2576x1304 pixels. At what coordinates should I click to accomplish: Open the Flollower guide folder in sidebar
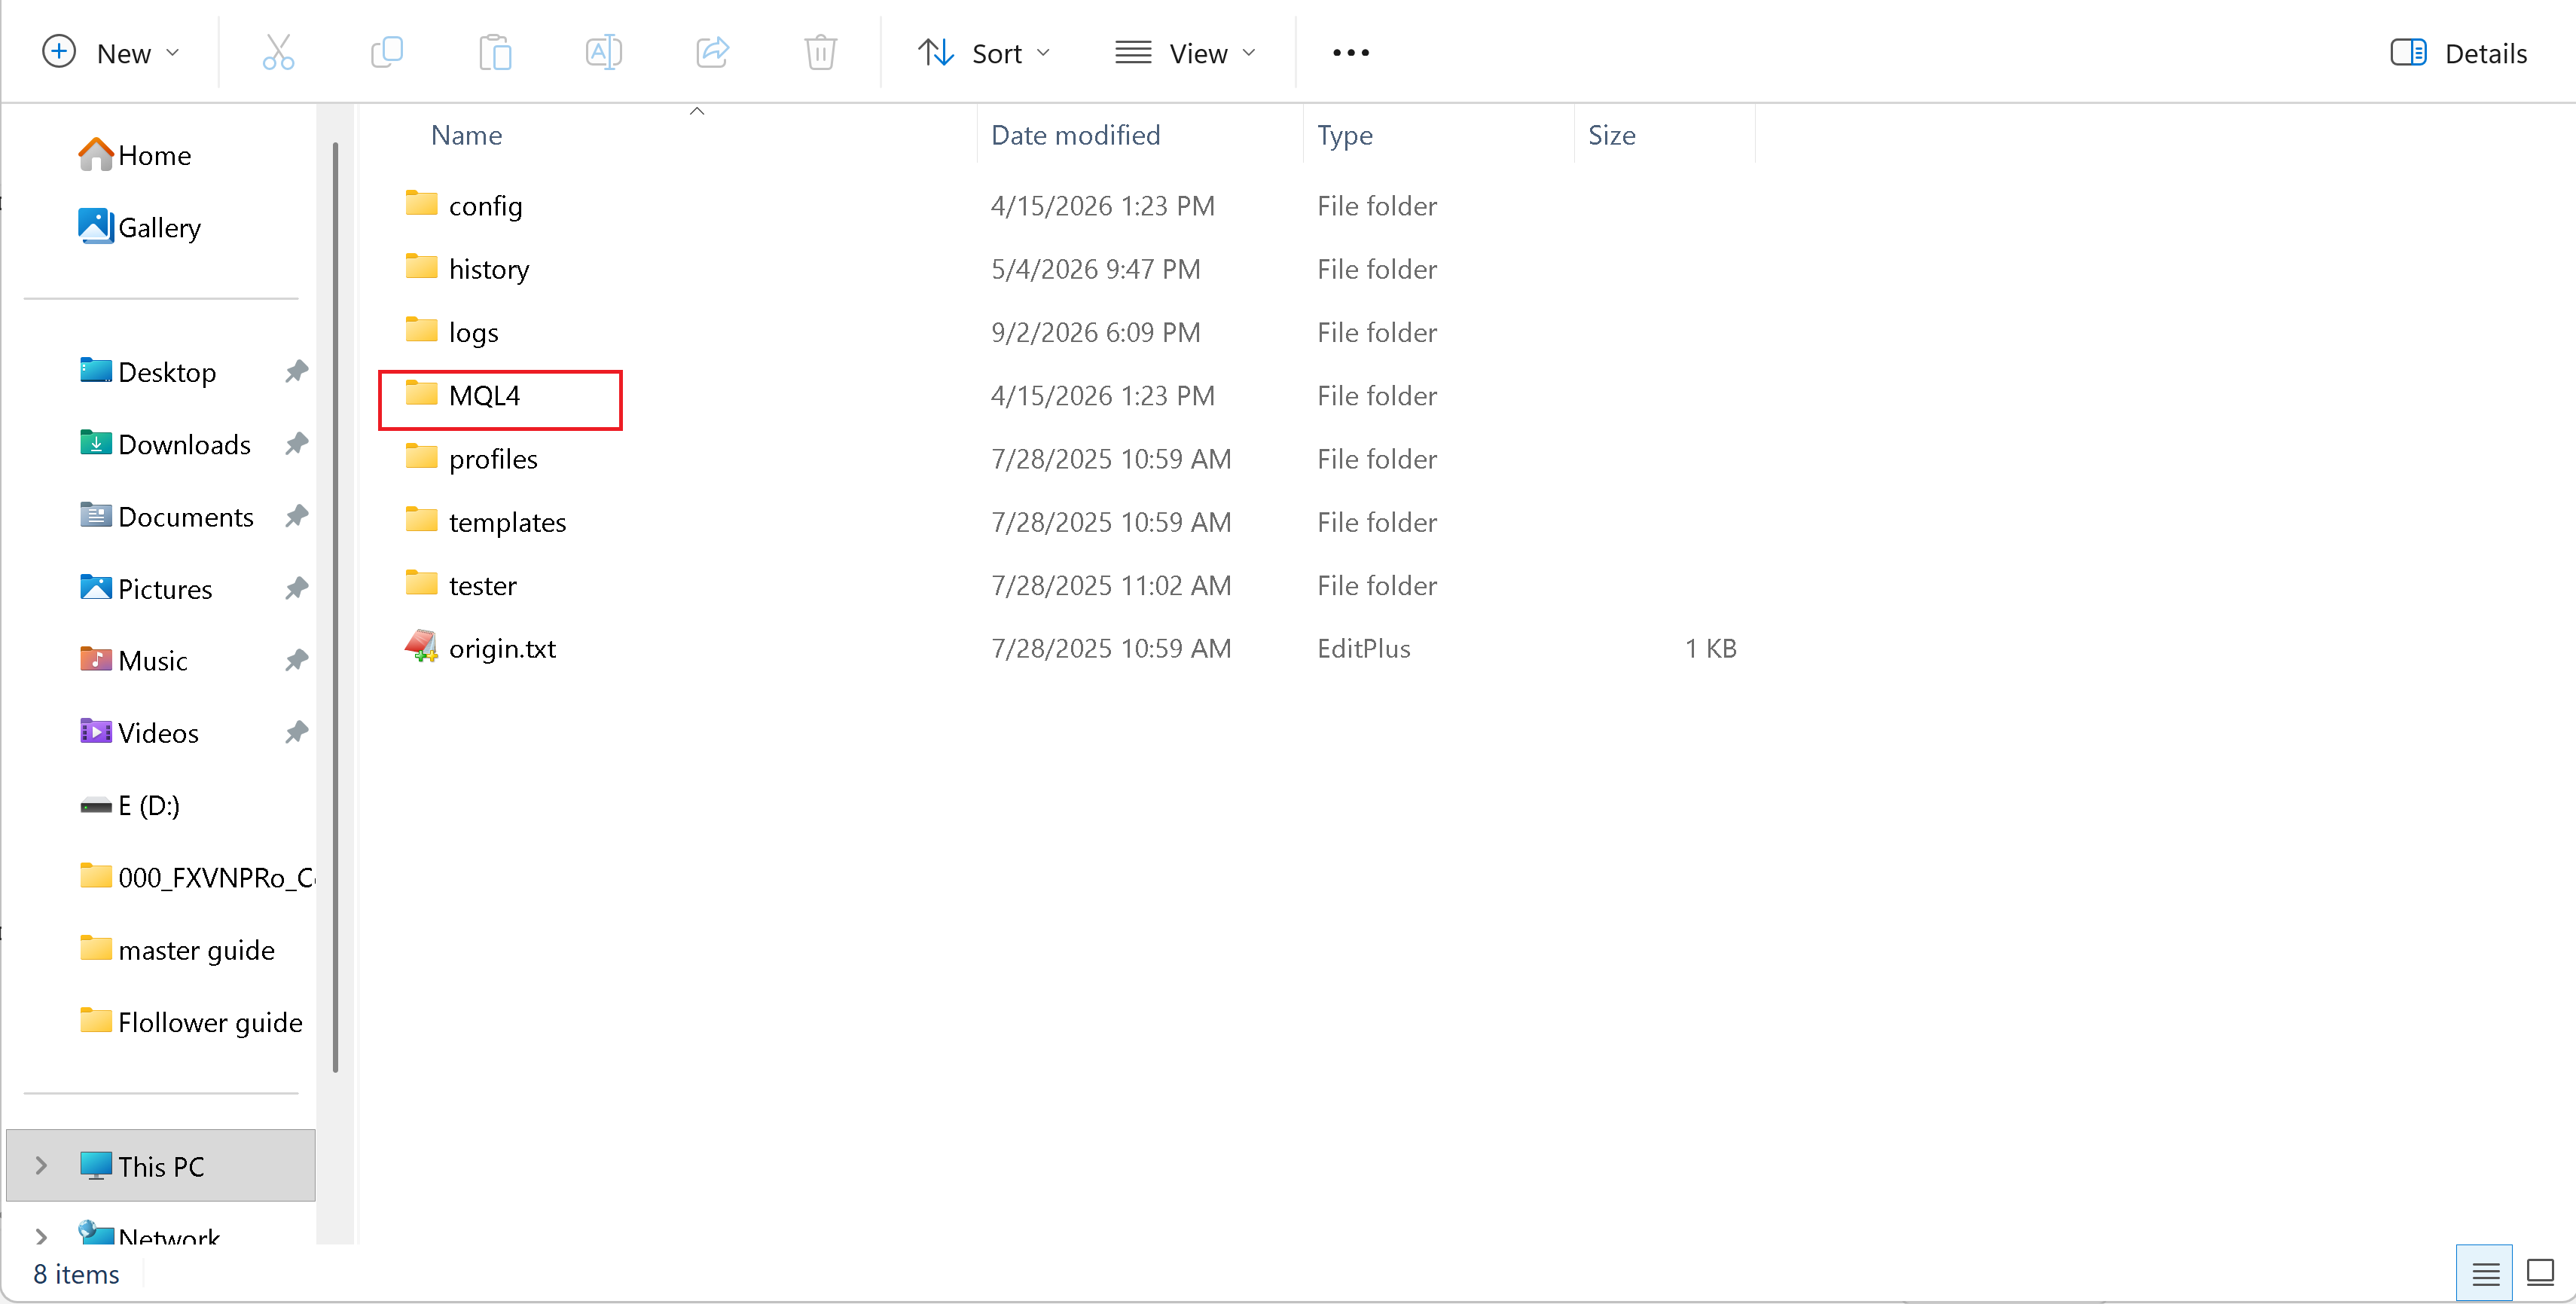click(191, 1022)
